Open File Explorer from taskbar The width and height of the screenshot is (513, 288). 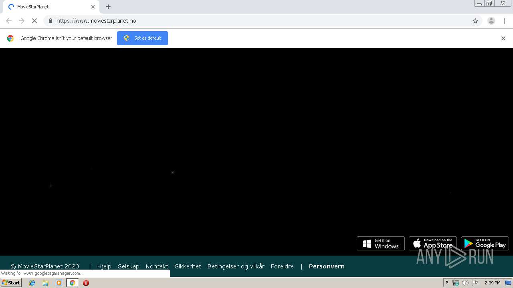(45, 283)
